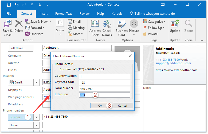Image resolution: width=208 pixels, height=134 pixels.
Task: Click the Categorize colored squares icon
Action: (145, 21)
